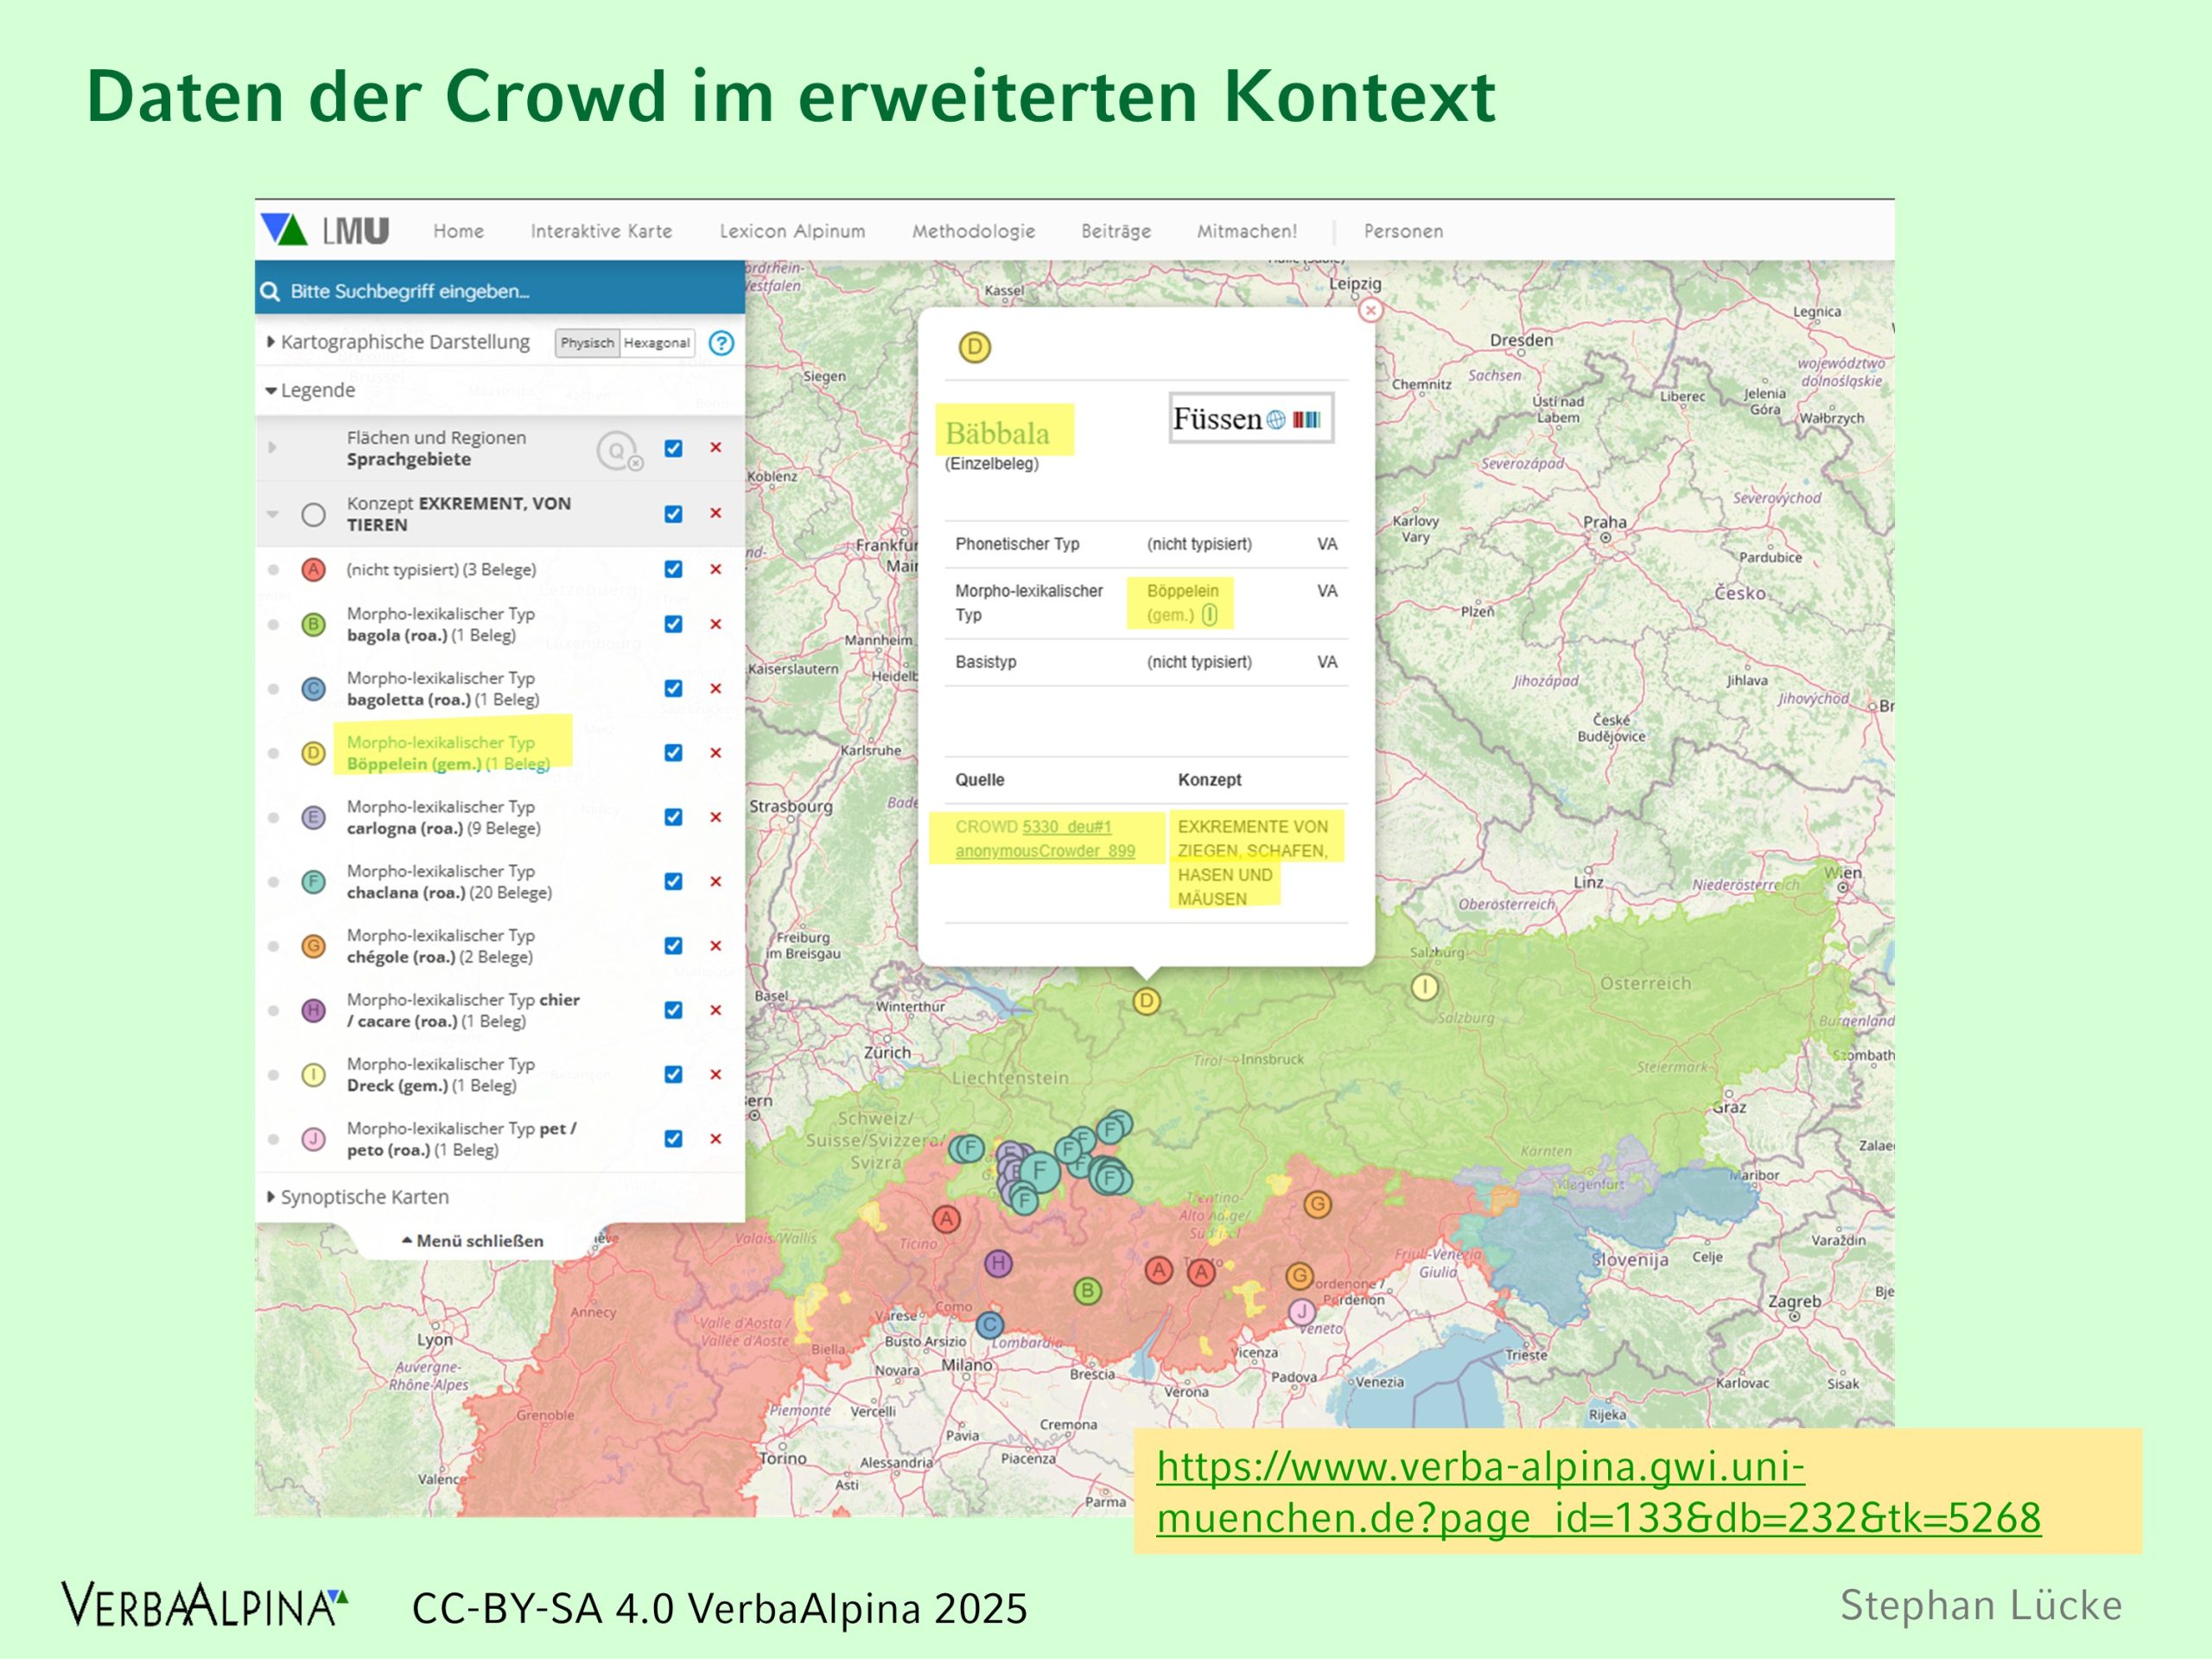
Task: Click the red A legend marker icon
Action: coord(314,570)
